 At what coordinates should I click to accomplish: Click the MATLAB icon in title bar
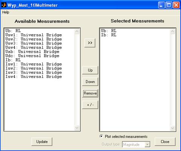(x=4, y=5)
